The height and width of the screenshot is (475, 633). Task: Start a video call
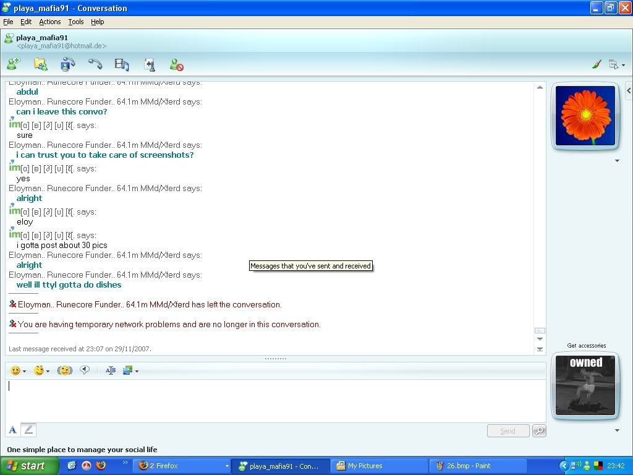pyautogui.click(x=67, y=64)
